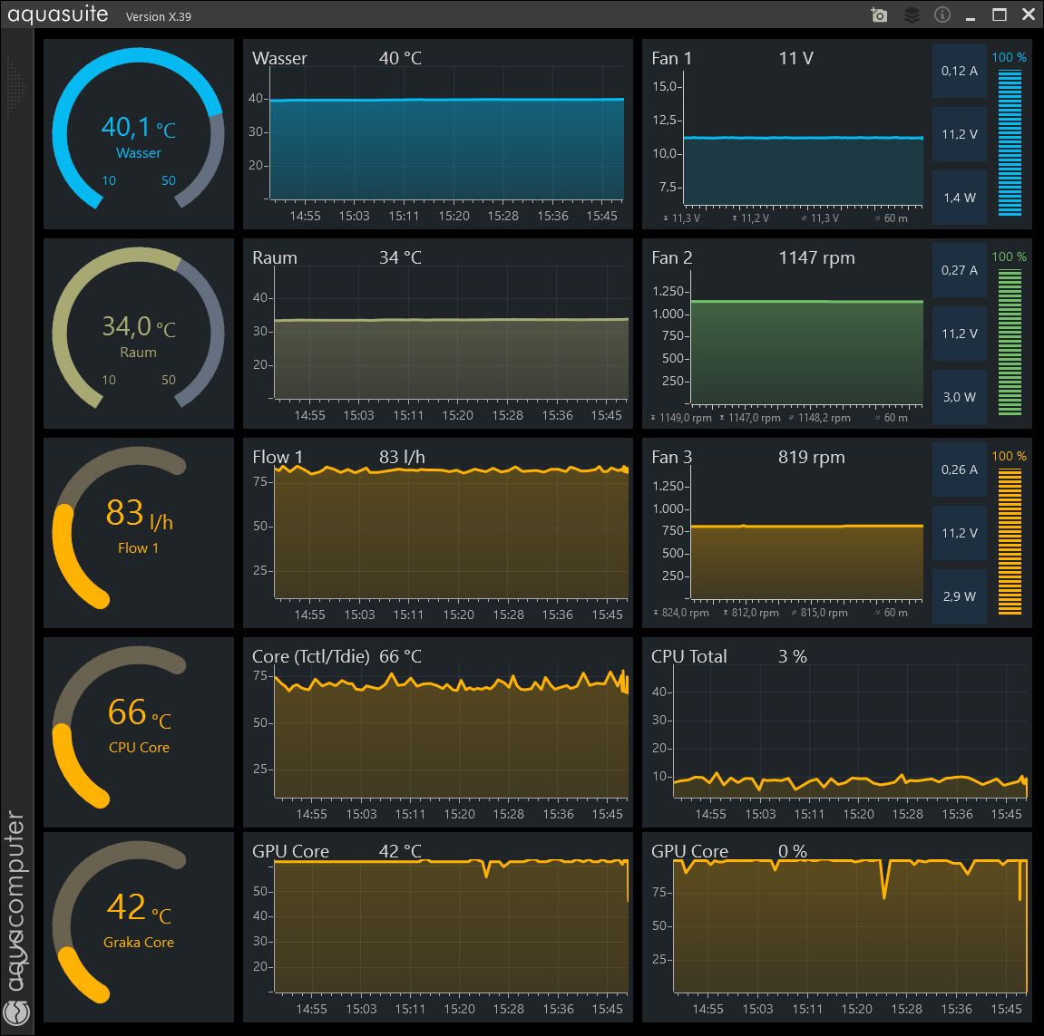The width and height of the screenshot is (1044, 1036).
Task: Click the 'Raum' chart title
Action: tap(274, 258)
